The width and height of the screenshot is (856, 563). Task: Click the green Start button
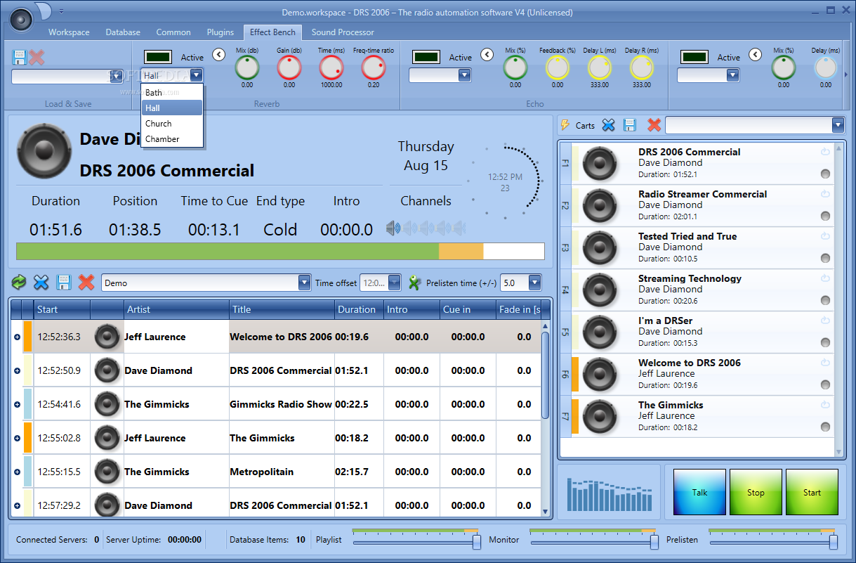pyautogui.click(x=812, y=492)
